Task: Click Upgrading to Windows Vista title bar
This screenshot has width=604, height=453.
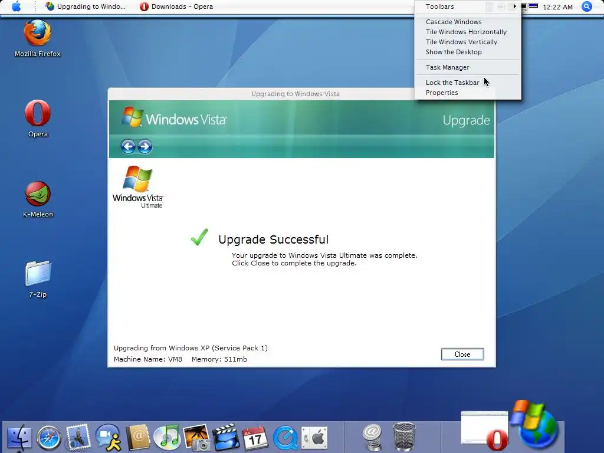Action: coord(296,94)
